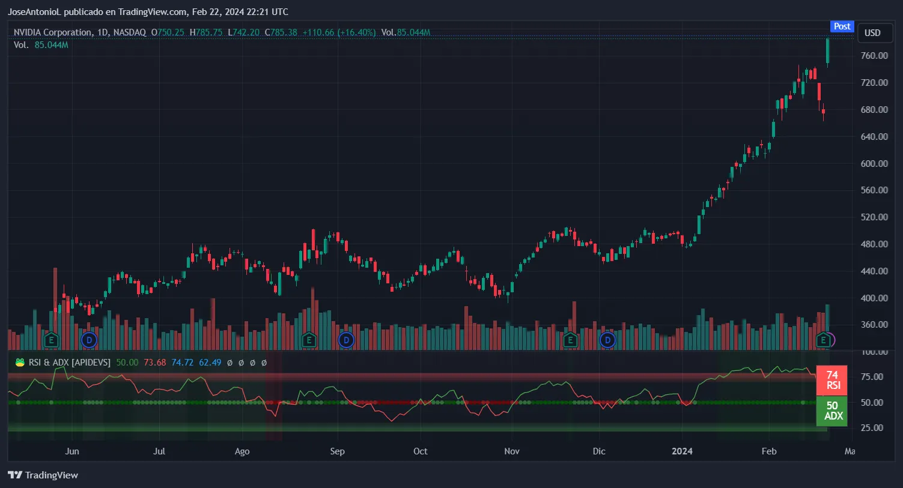Click the TradingView logo
The height and width of the screenshot is (488, 903).
(43, 475)
